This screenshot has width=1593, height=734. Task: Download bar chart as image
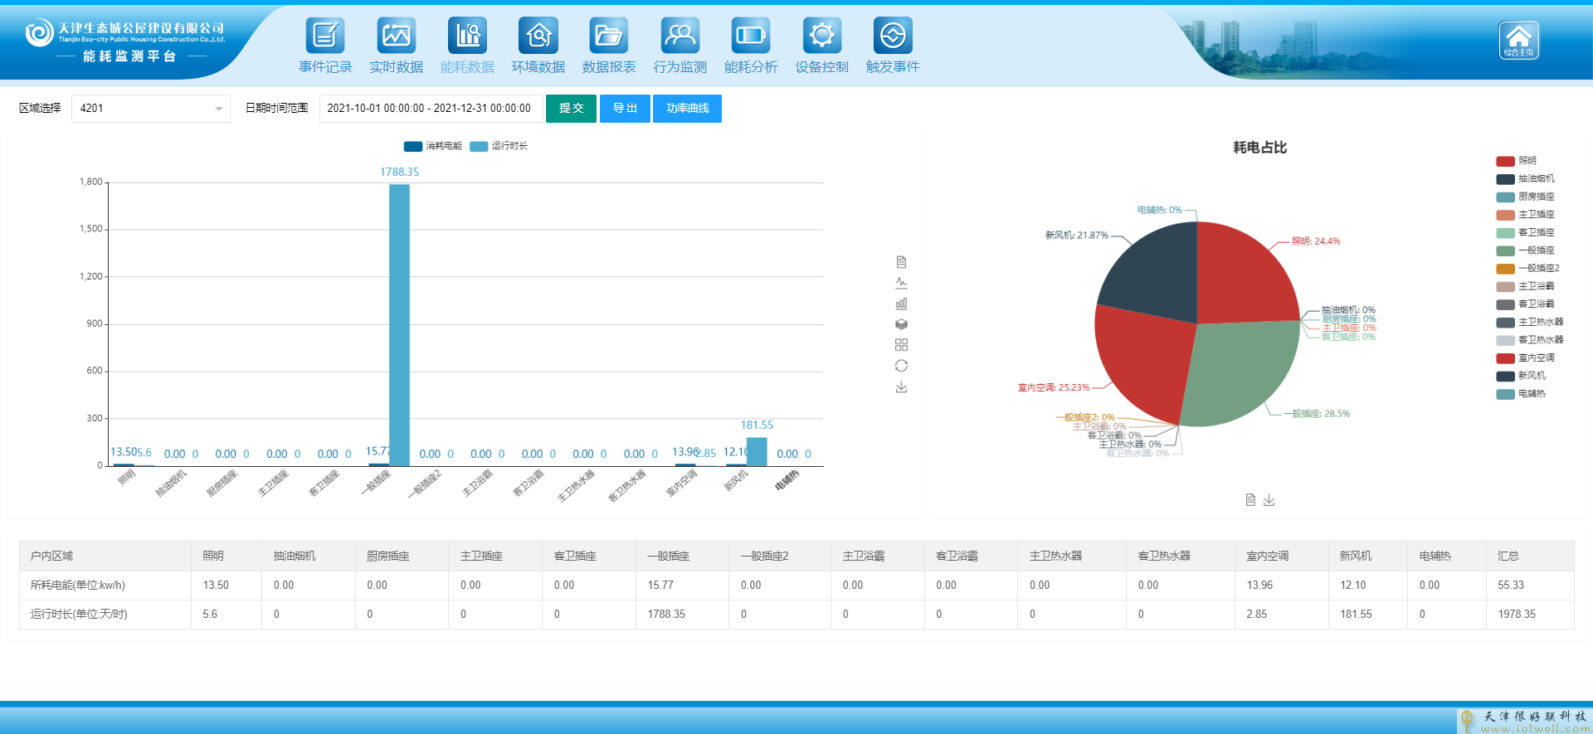[901, 387]
